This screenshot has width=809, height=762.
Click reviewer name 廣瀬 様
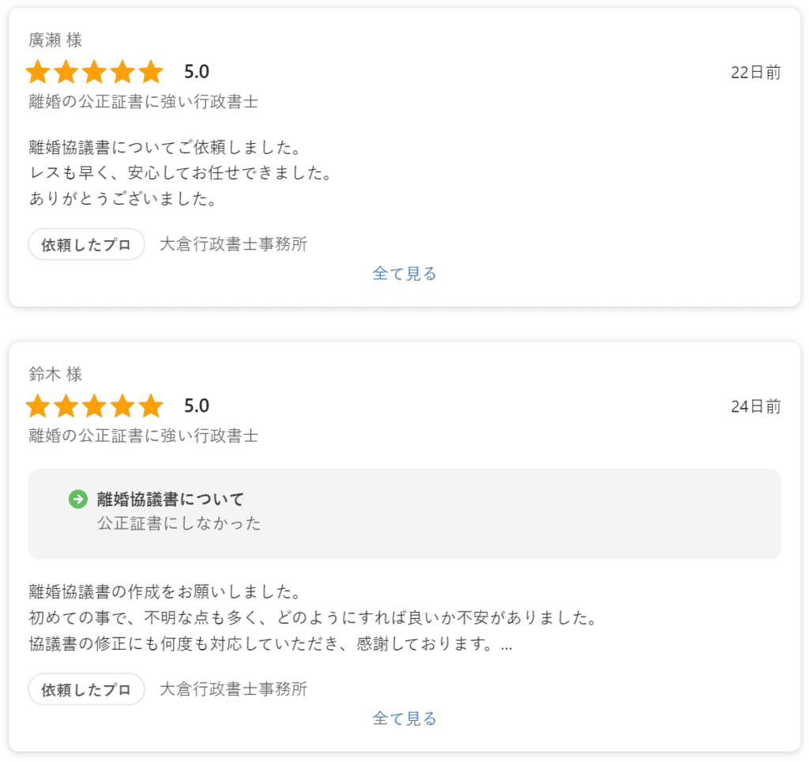[x=55, y=40]
